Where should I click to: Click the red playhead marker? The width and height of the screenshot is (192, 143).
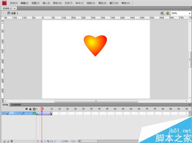[42, 109]
